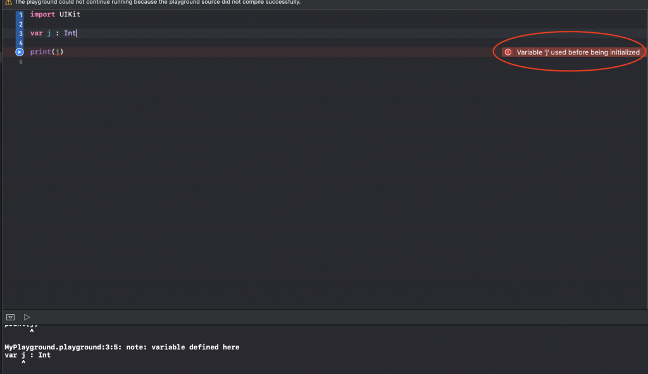Click the var keyword on line 3
Screen dimensions: 648x374
(36, 33)
